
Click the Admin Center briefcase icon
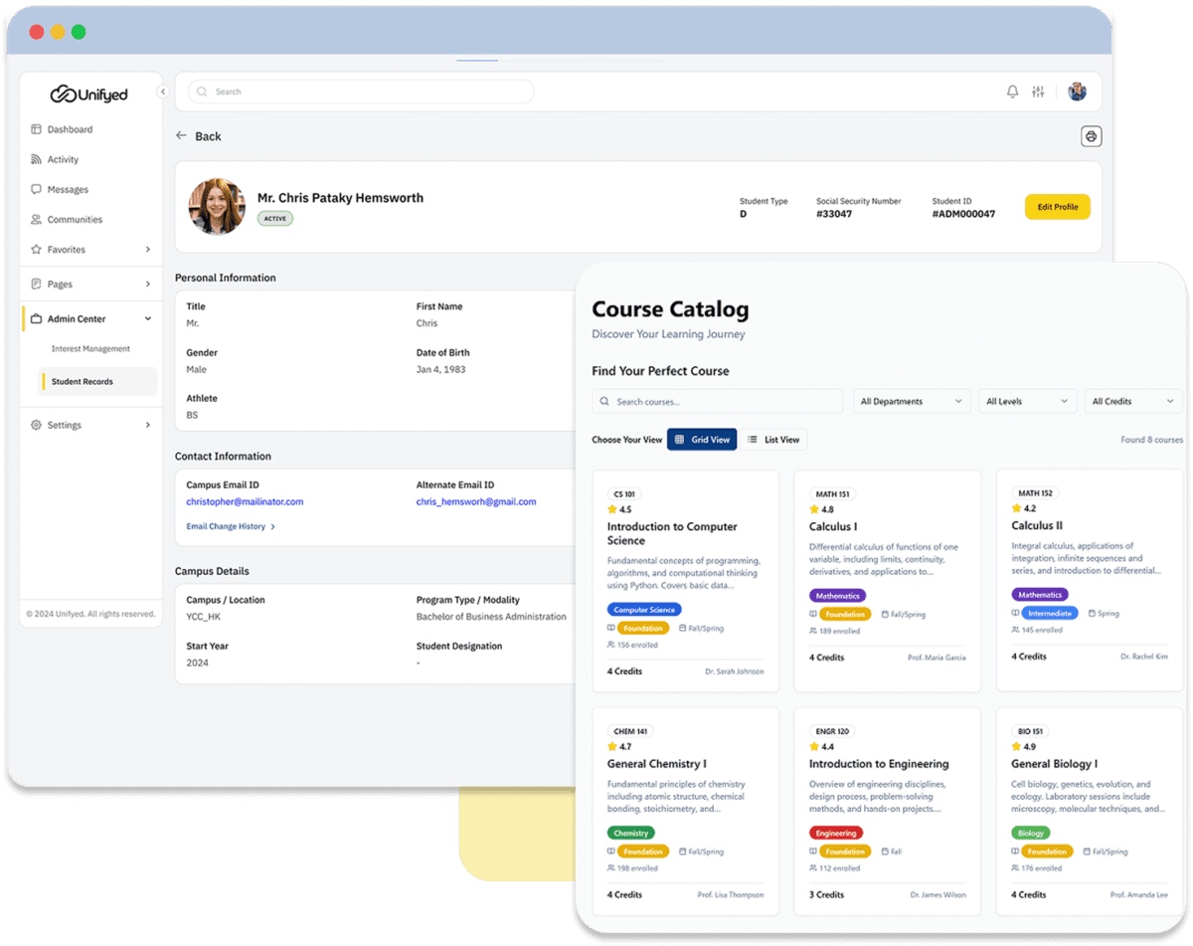36,319
